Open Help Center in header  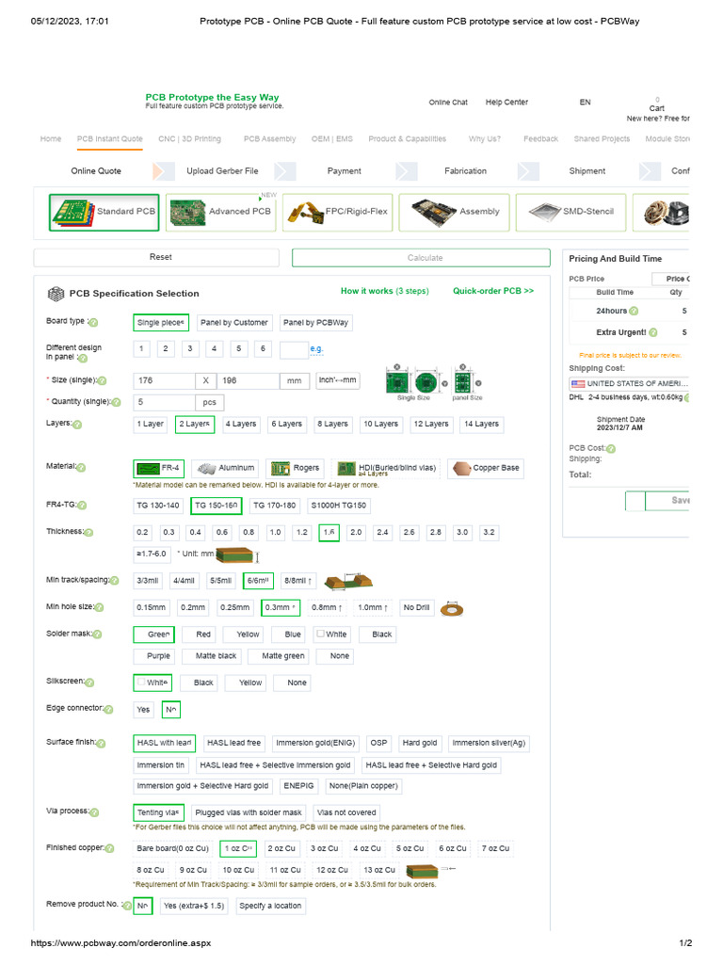[506, 103]
